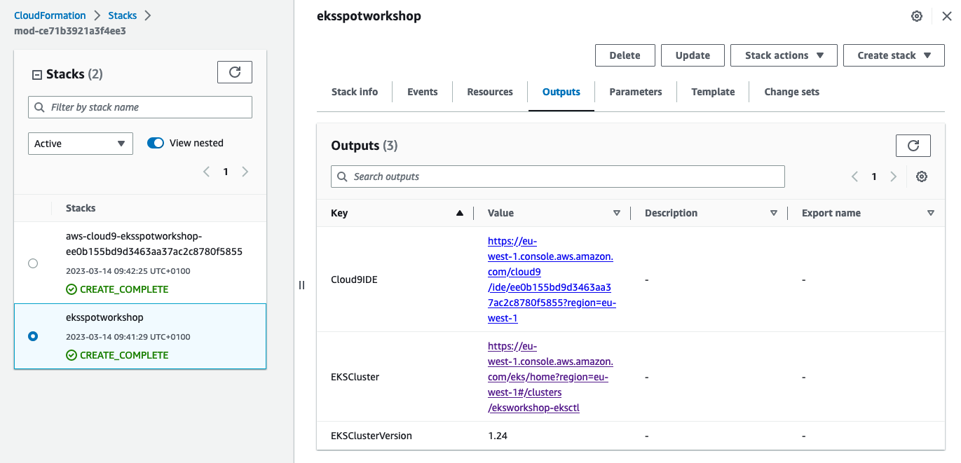961x463 pixels.
Task: Select the eksspotworkshop stack row name
Action: point(104,317)
